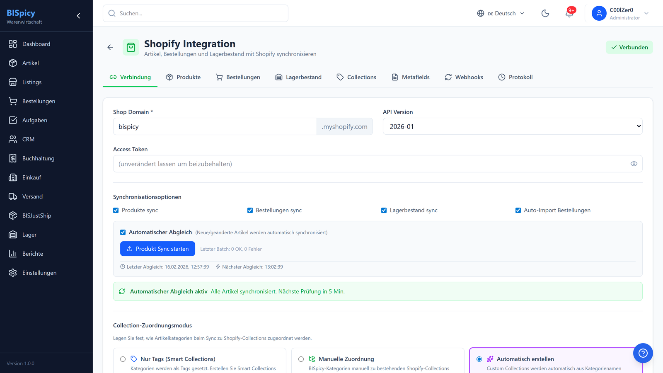Open the CRM section from the sidebar
This screenshot has width=663, height=373.
tap(27, 139)
